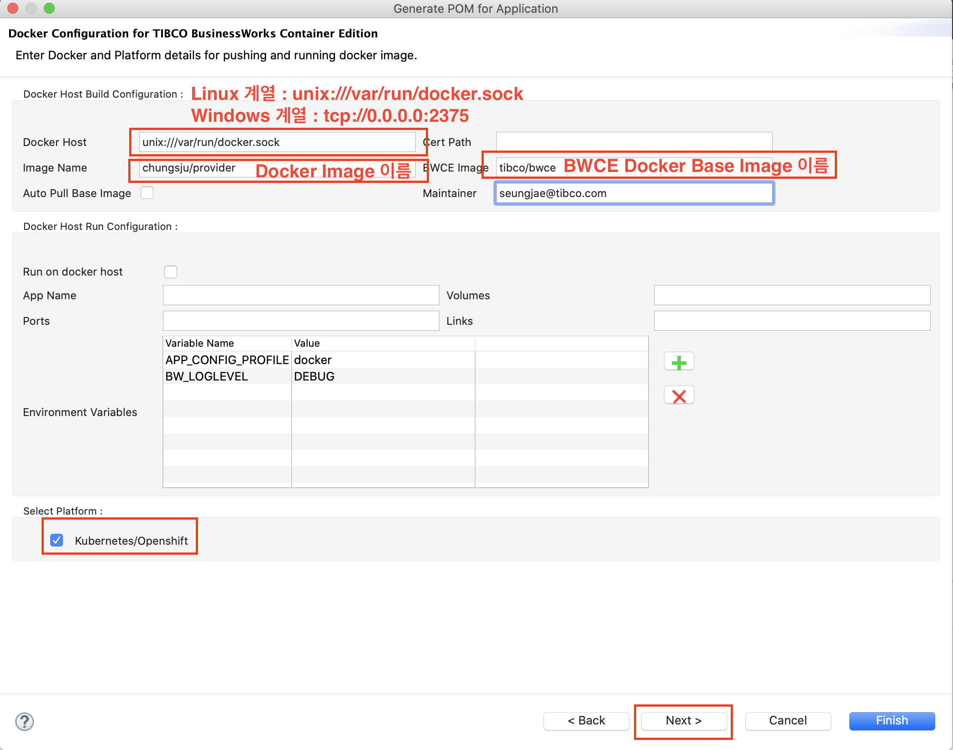Click the Value column header
953x750 pixels.
click(x=383, y=343)
